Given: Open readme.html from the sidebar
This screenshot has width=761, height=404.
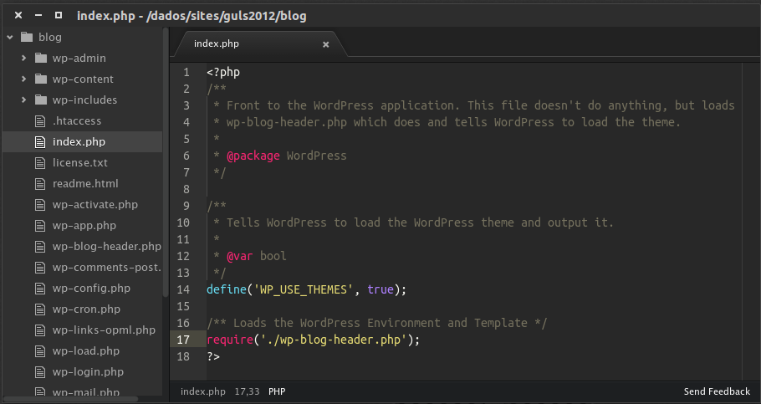Looking at the screenshot, I should tap(85, 183).
